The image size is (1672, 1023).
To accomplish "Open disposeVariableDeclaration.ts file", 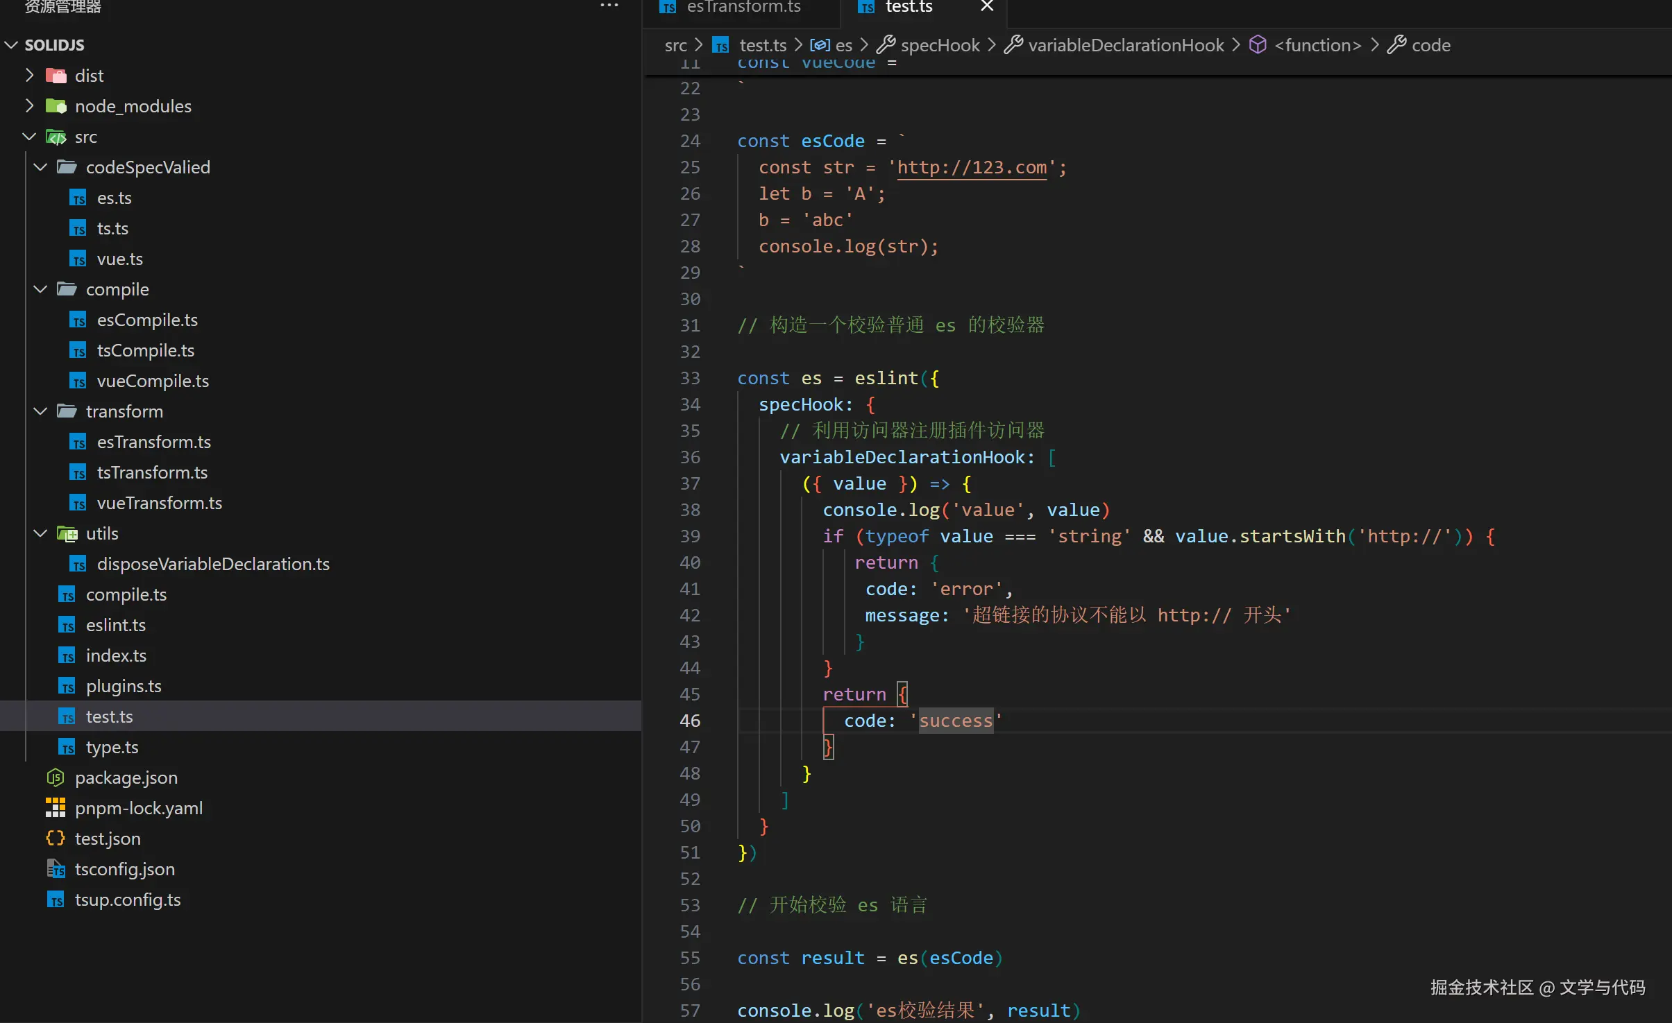I will 212,564.
